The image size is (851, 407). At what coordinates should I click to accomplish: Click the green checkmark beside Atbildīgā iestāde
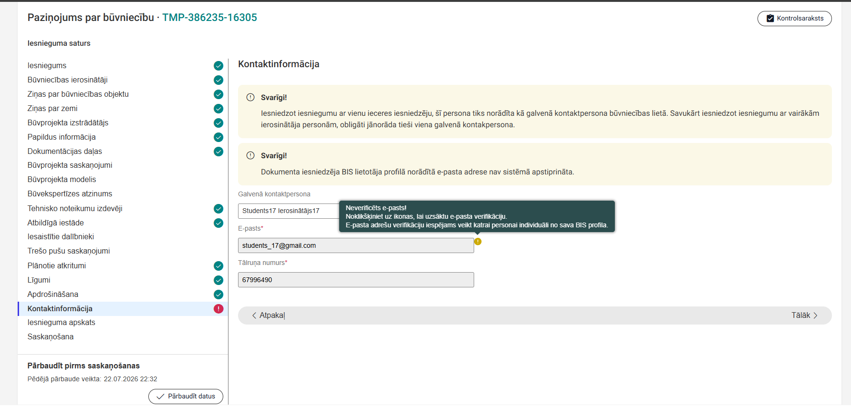coord(218,223)
